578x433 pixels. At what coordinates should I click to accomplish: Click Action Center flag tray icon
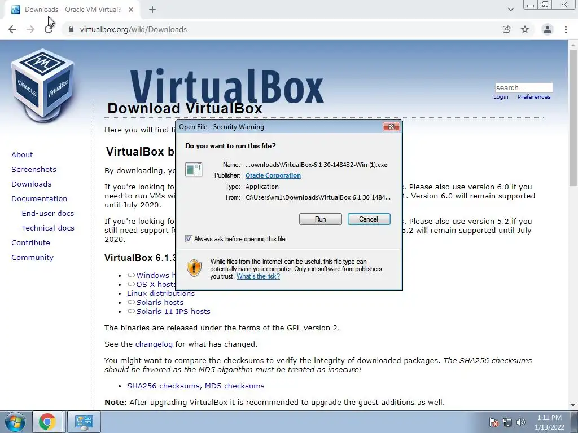click(494, 422)
